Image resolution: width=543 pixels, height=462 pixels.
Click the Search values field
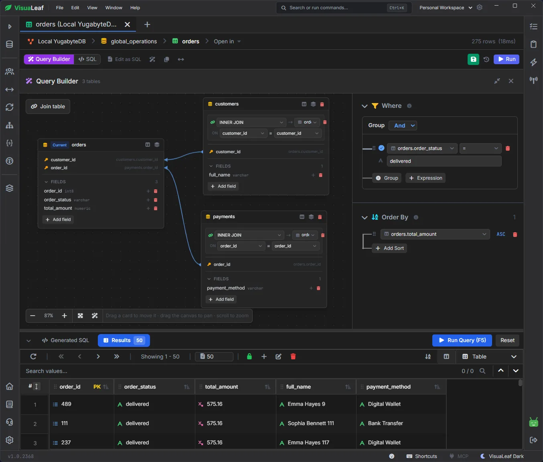pyautogui.click(x=241, y=371)
